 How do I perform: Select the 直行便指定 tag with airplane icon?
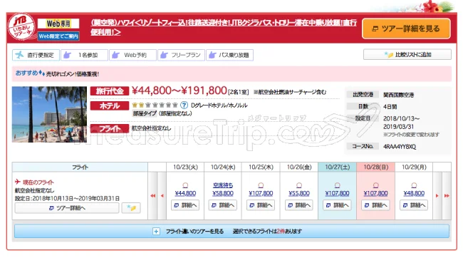click(x=36, y=55)
